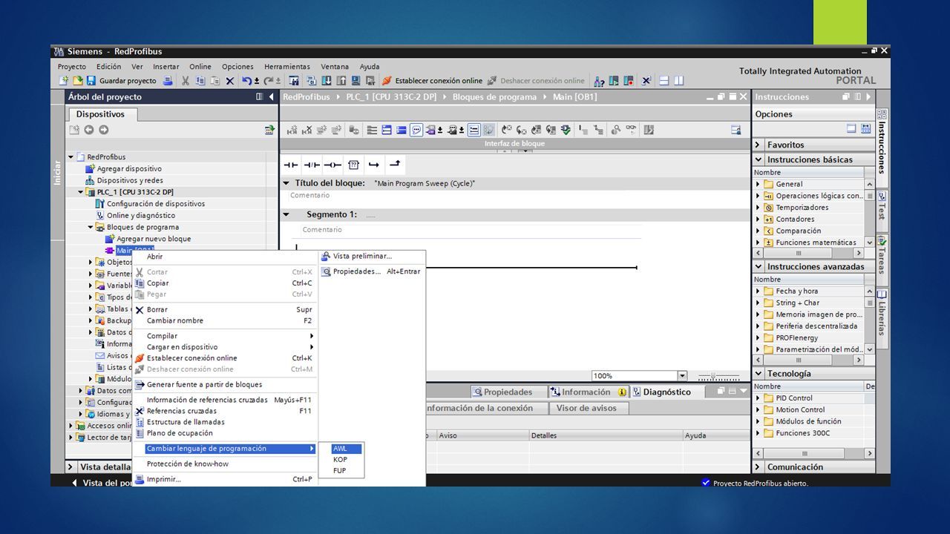Select Vista preliminar in context menu
Viewport: 950px width, 534px height.
pos(372,257)
